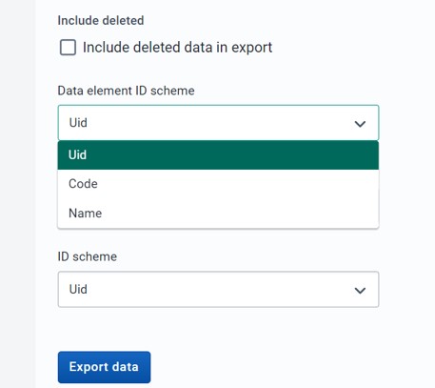Collapse the Data element ID scheme chevron
Image resolution: width=435 pixels, height=388 pixels.
pyautogui.click(x=360, y=123)
